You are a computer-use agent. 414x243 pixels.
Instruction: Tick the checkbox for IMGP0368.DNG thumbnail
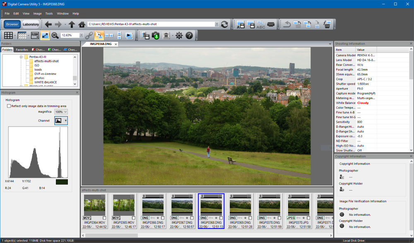point(221,218)
